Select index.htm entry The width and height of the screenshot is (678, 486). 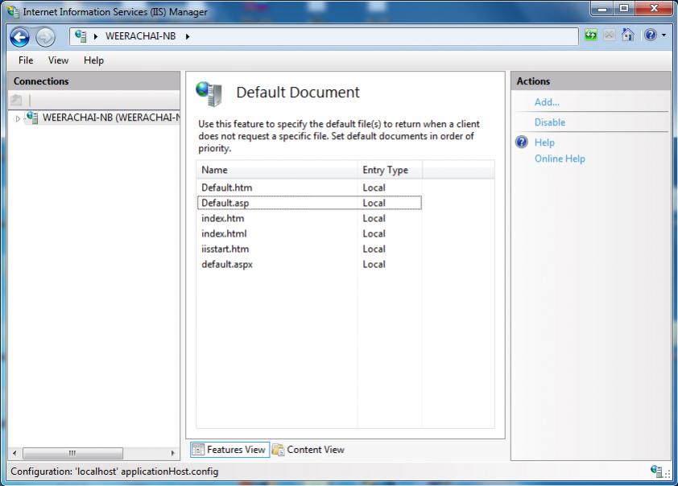pyautogui.click(x=309, y=218)
